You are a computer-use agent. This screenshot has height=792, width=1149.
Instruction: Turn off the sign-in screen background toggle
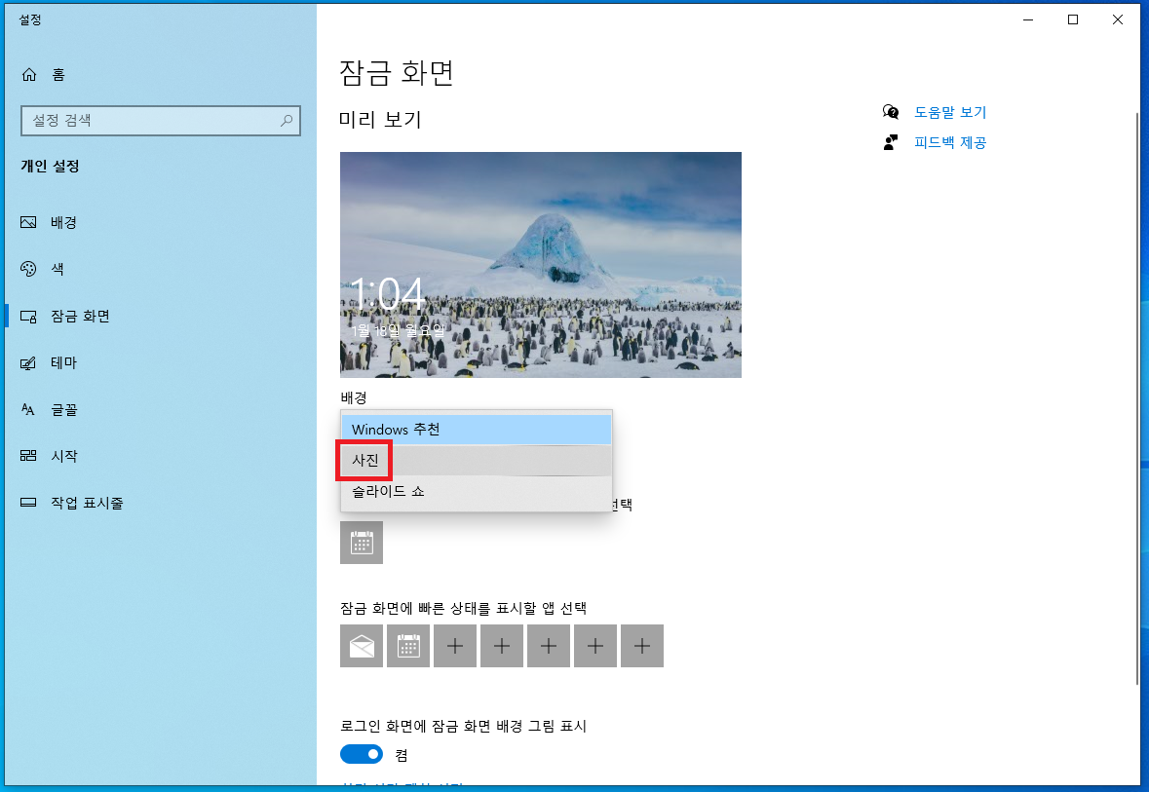[362, 754]
